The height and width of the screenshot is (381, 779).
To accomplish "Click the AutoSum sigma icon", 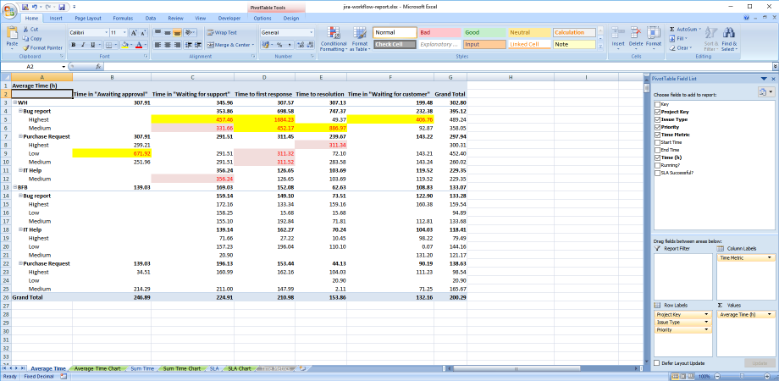I will pos(672,29).
